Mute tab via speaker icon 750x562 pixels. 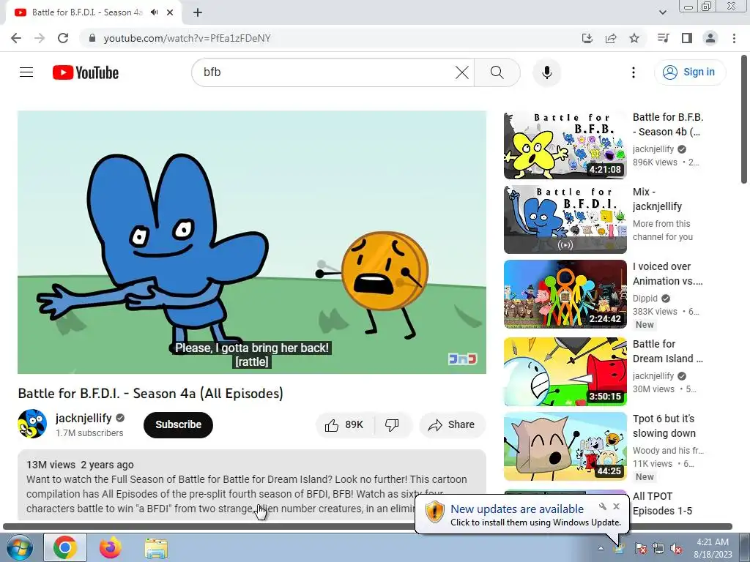click(x=154, y=12)
